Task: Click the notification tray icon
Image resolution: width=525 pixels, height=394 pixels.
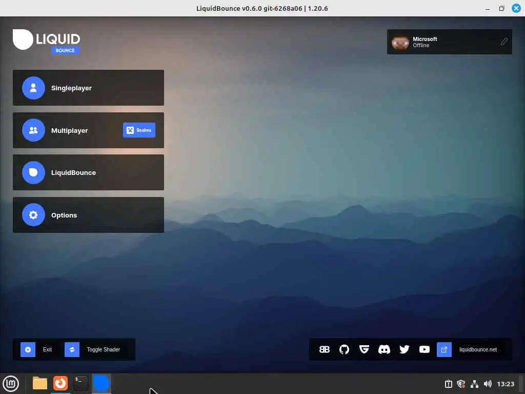Action: coord(448,384)
